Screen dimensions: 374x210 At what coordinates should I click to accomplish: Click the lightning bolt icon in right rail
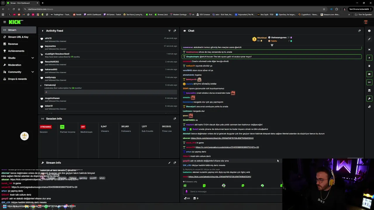pos(369,58)
